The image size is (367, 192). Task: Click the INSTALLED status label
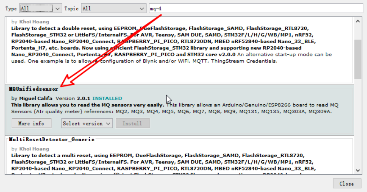tap(107, 98)
